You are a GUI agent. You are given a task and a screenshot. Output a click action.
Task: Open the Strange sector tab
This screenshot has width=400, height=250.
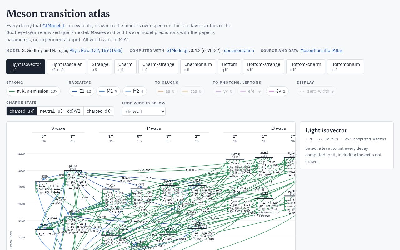point(100,67)
